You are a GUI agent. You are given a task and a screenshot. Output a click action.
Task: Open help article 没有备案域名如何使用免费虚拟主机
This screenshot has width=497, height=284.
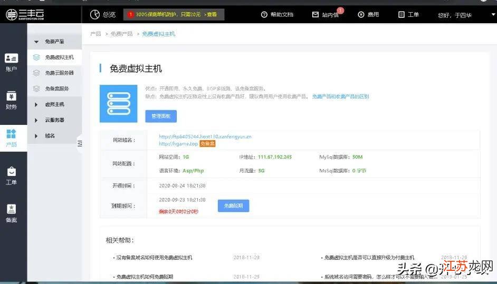click(x=154, y=258)
